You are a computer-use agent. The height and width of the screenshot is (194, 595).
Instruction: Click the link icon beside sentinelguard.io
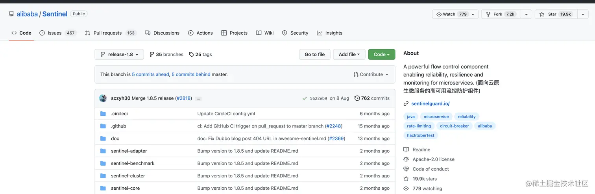click(x=406, y=104)
